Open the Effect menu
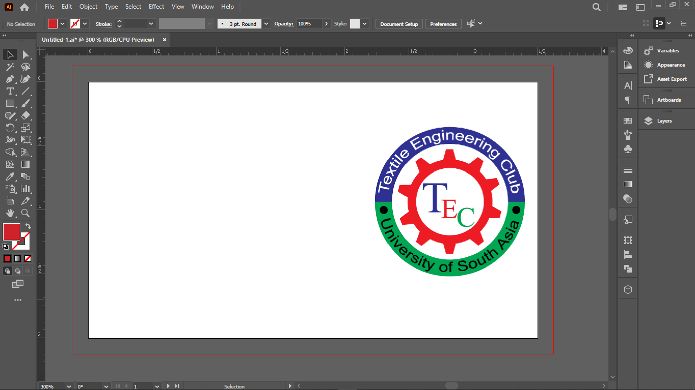This screenshot has height=390, width=695. [156, 7]
